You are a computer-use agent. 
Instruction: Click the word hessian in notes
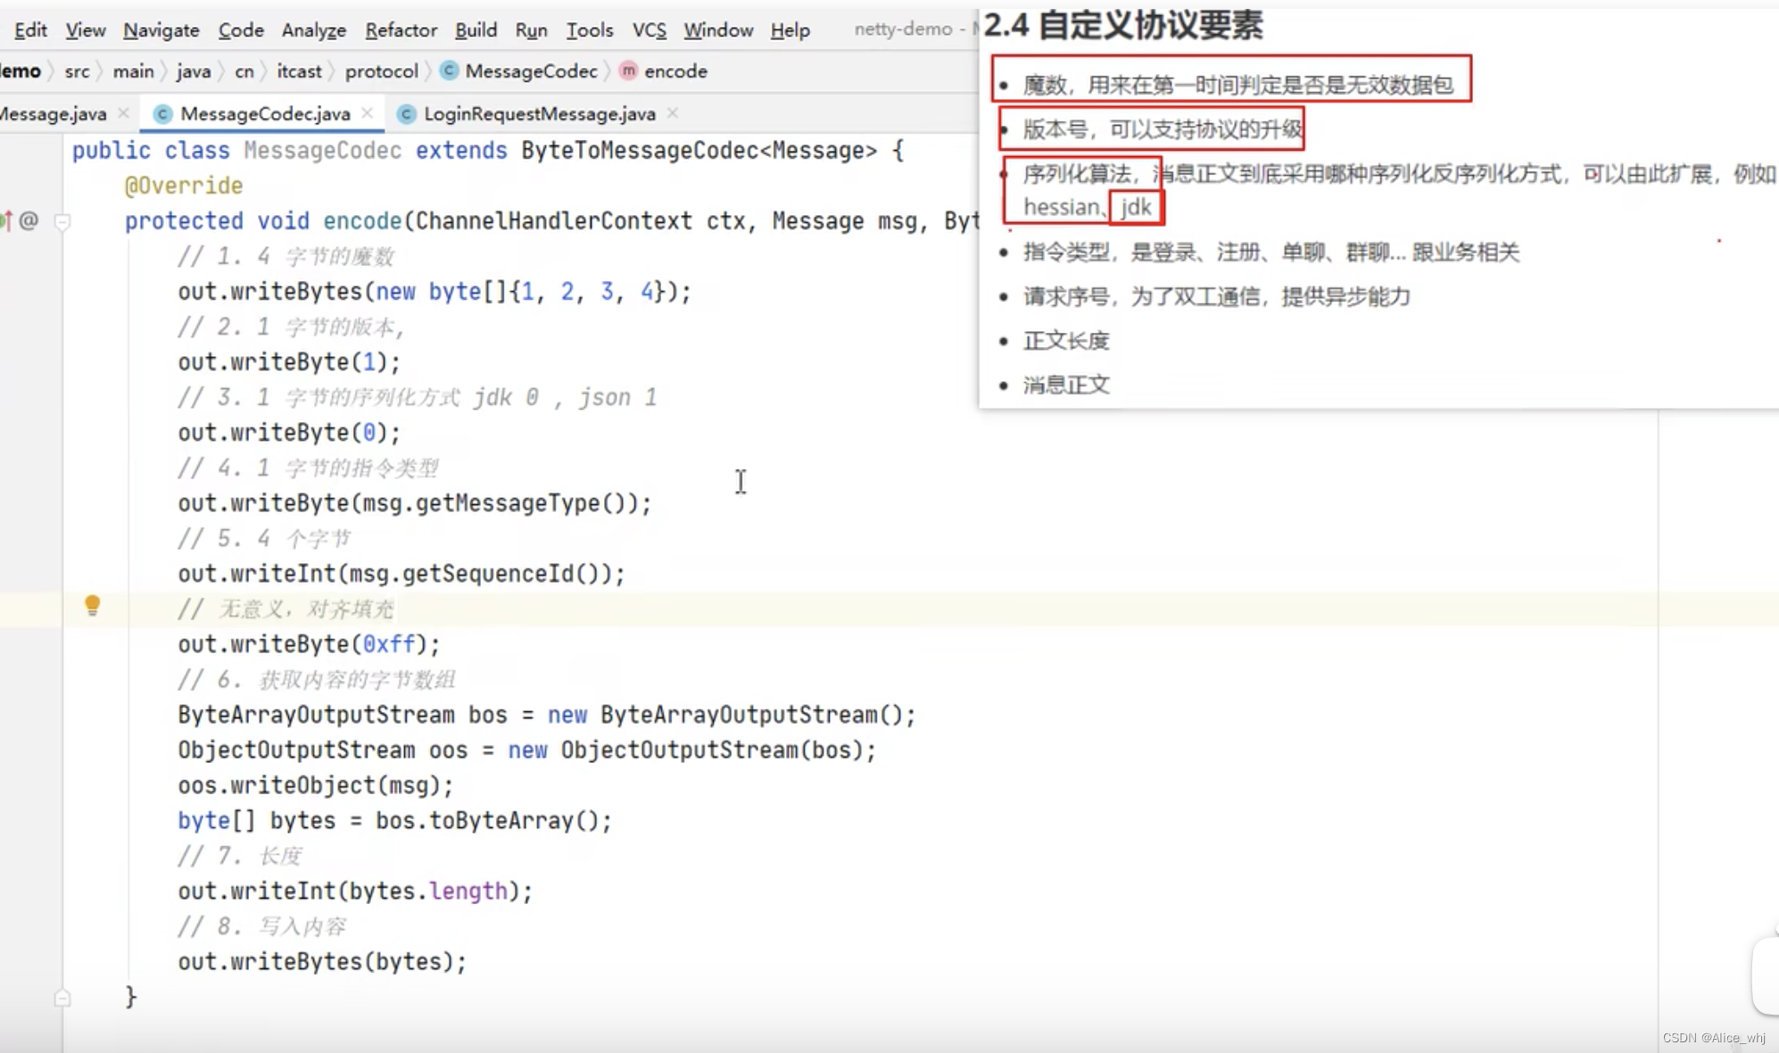point(1061,207)
